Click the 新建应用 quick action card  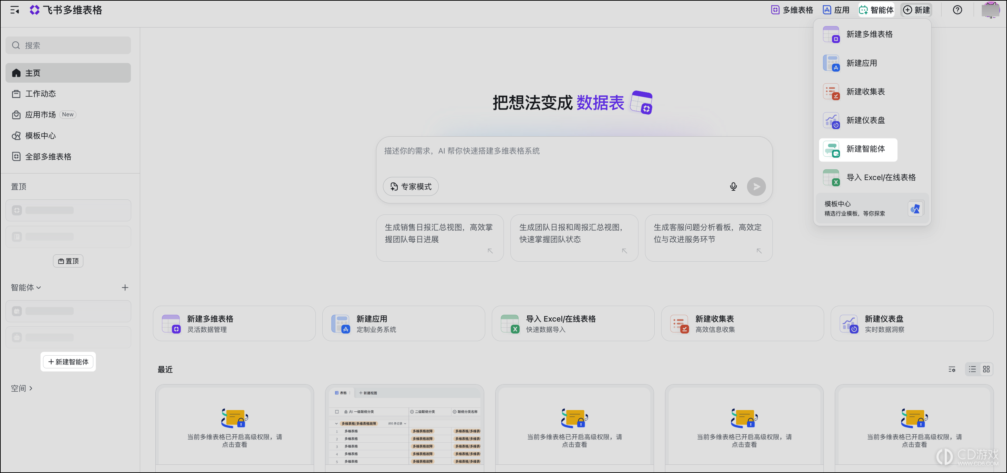pyautogui.click(x=403, y=324)
